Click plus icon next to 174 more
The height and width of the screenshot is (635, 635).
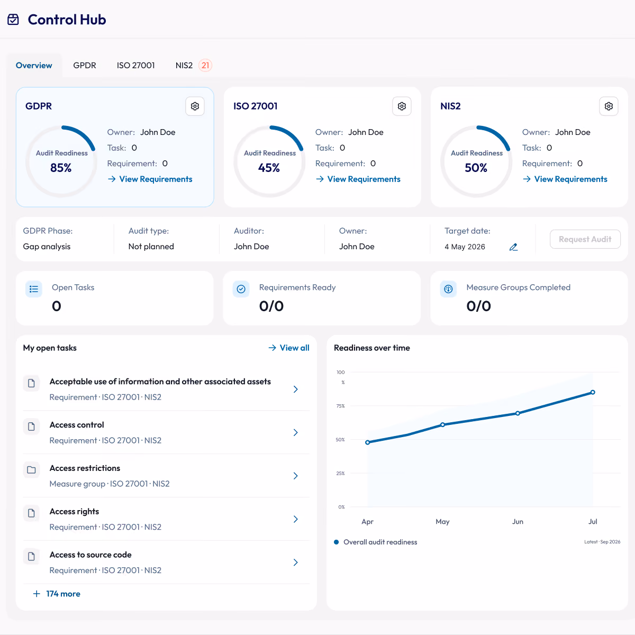coord(37,594)
